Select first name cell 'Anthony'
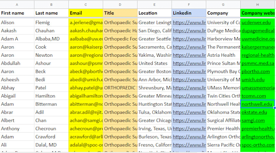 [x=17, y=129]
